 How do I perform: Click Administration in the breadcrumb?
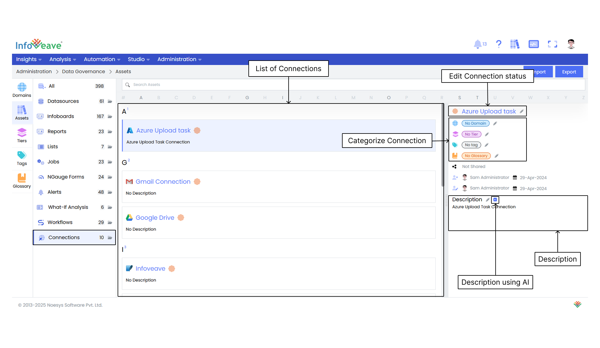[34, 71]
